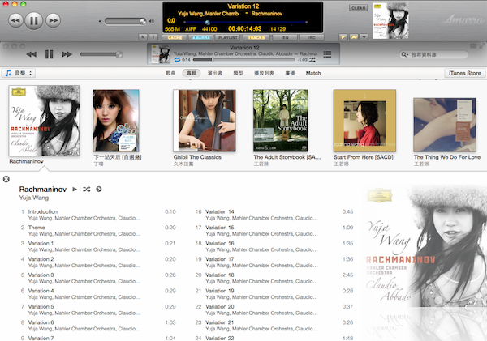Toggle the AMARRA mode button
This screenshot has height=341, width=487.
pos(201,38)
